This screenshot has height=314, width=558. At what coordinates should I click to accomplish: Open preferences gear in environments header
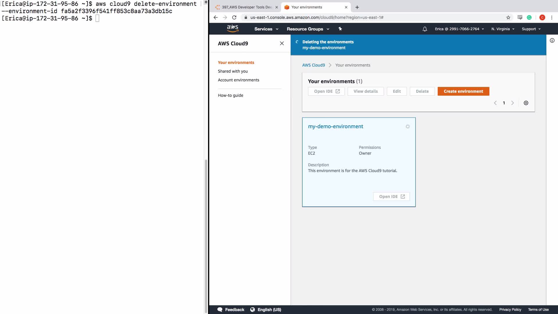pyautogui.click(x=526, y=103)
